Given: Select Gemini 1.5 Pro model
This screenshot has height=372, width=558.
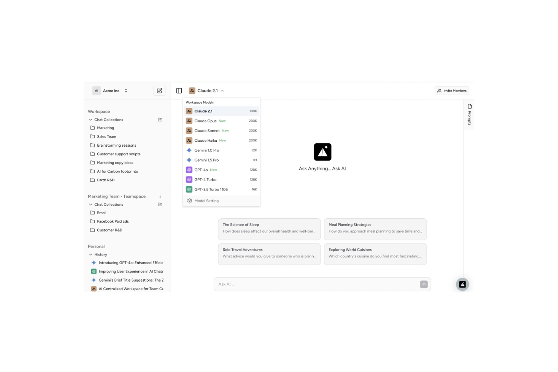Looking at the screenshot, I should pyautogui.click(x=221, y=160).
